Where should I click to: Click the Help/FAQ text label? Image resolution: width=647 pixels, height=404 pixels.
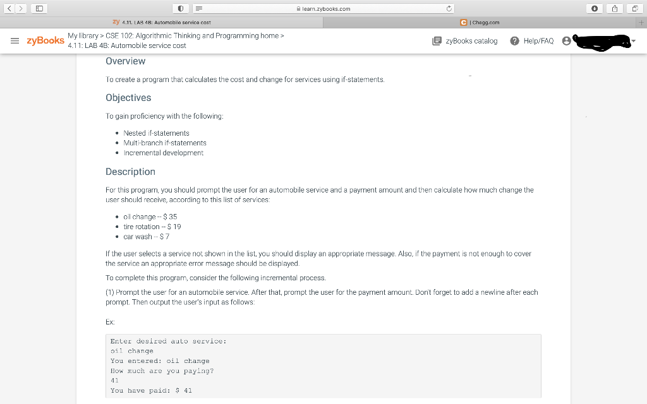536,40
